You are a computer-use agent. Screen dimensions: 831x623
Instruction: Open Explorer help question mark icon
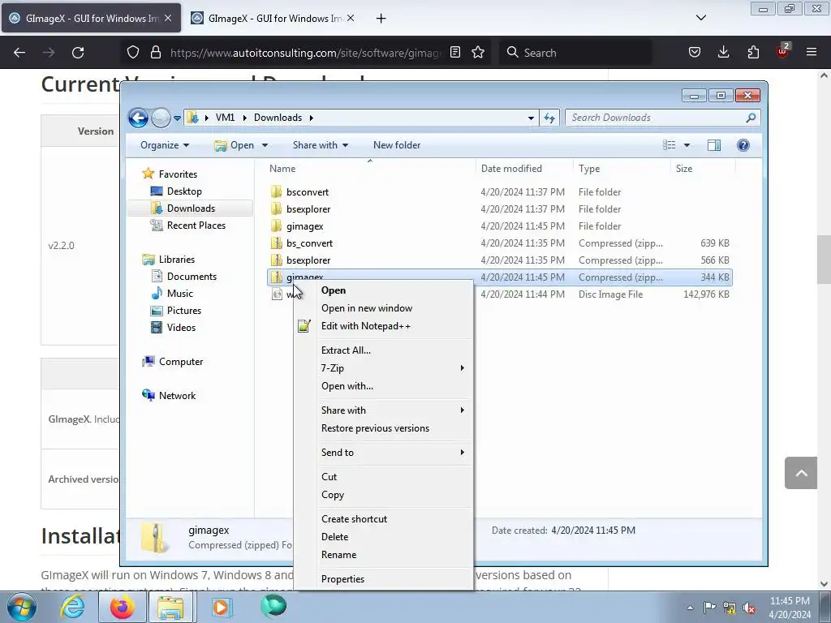point(743,145)
